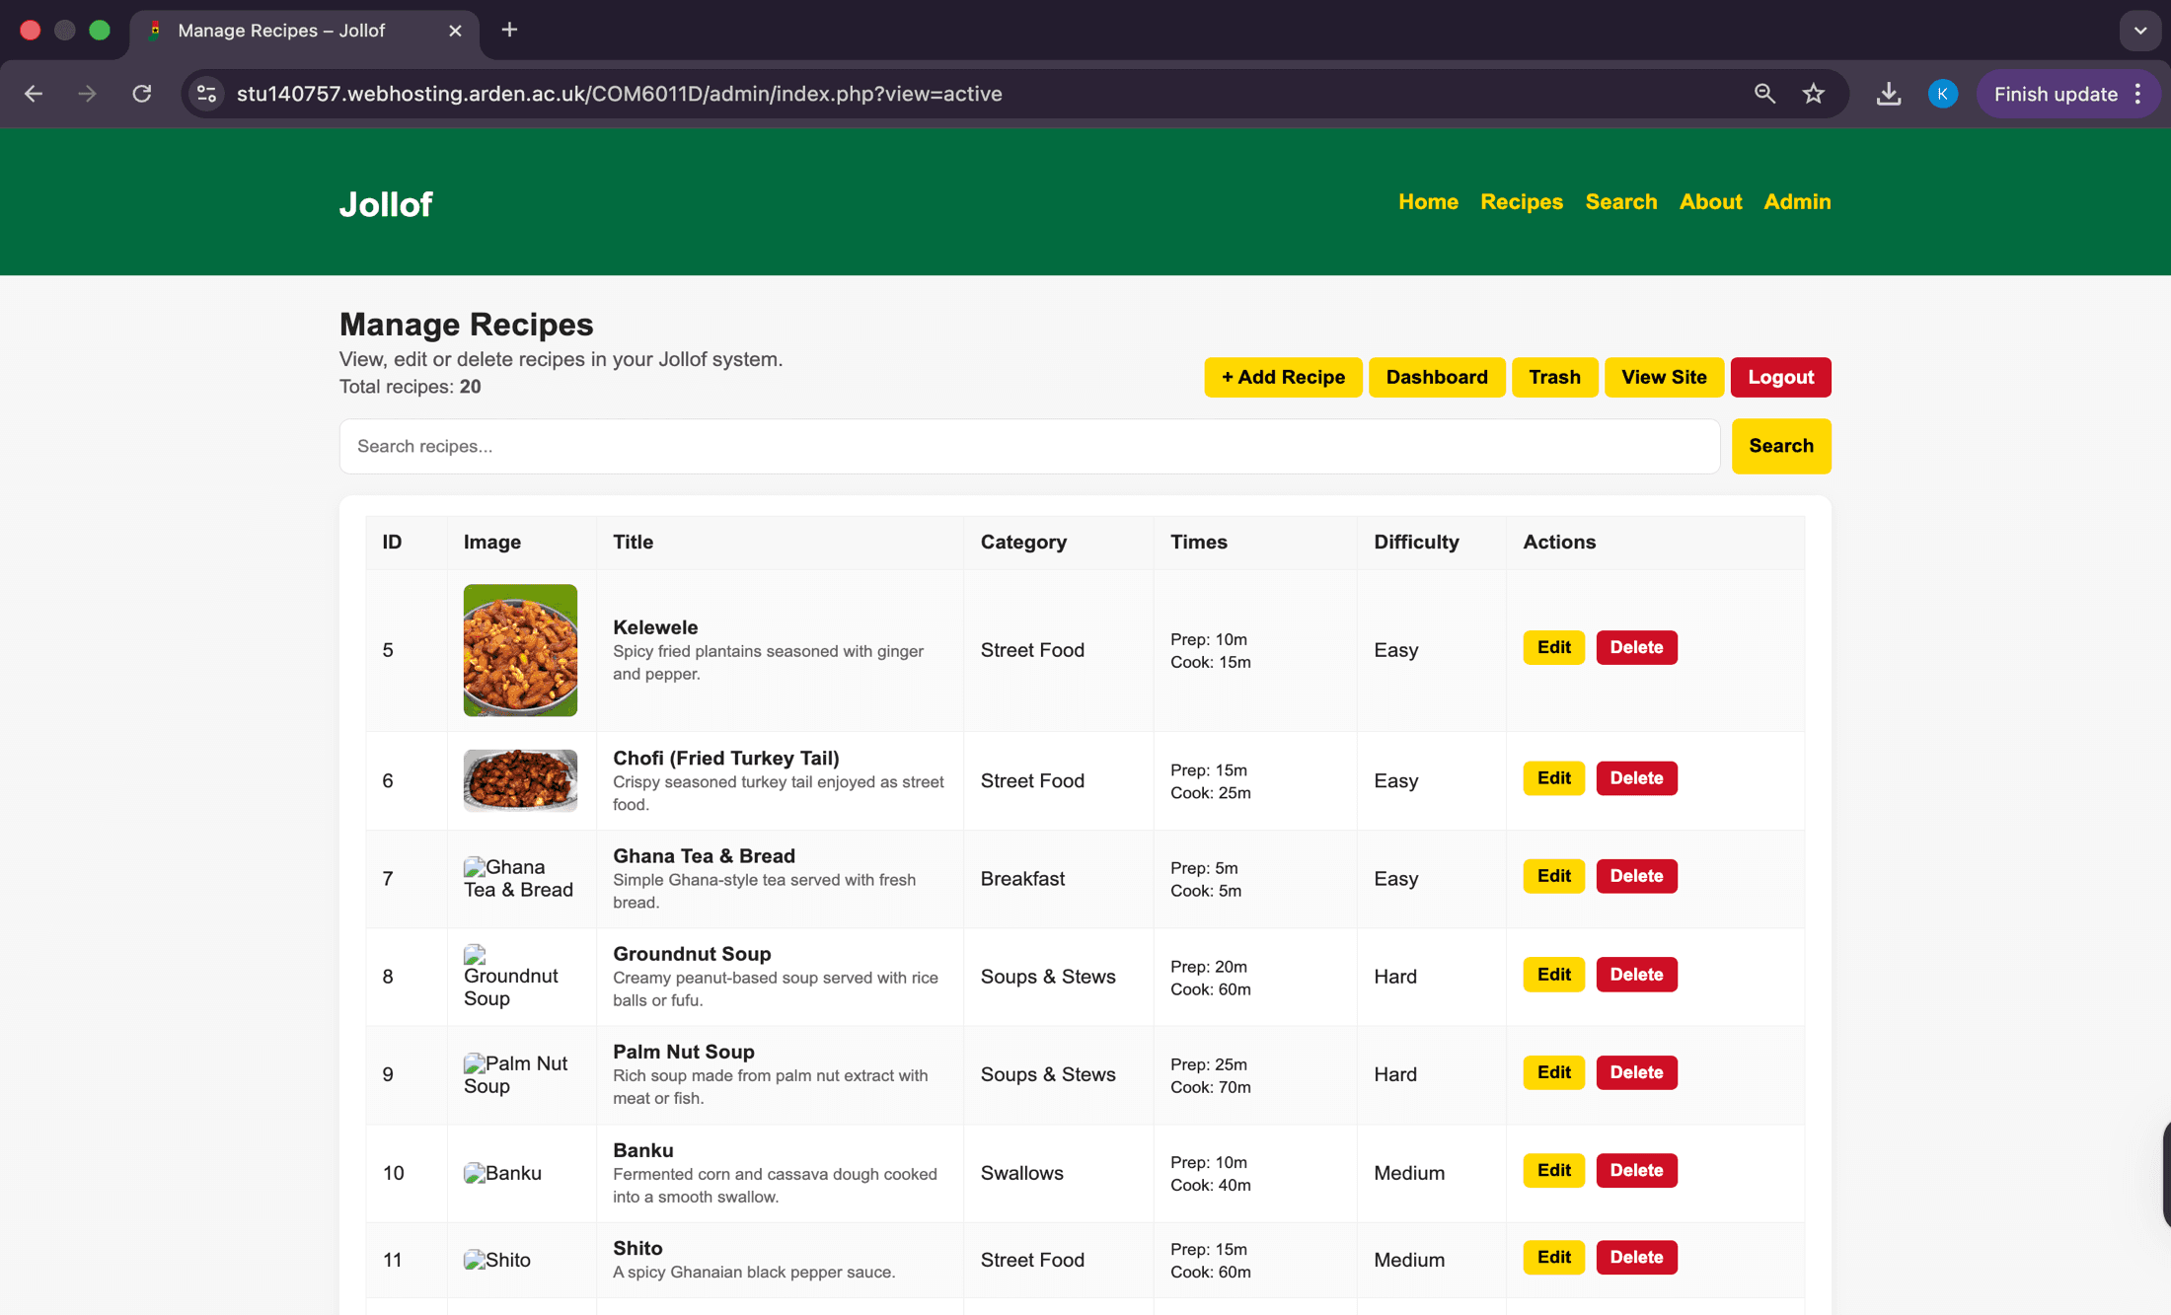Open the Recipes nav link
Image resolution: width=2171 pixels, height=1315 pixels.
pos(1522,201)
